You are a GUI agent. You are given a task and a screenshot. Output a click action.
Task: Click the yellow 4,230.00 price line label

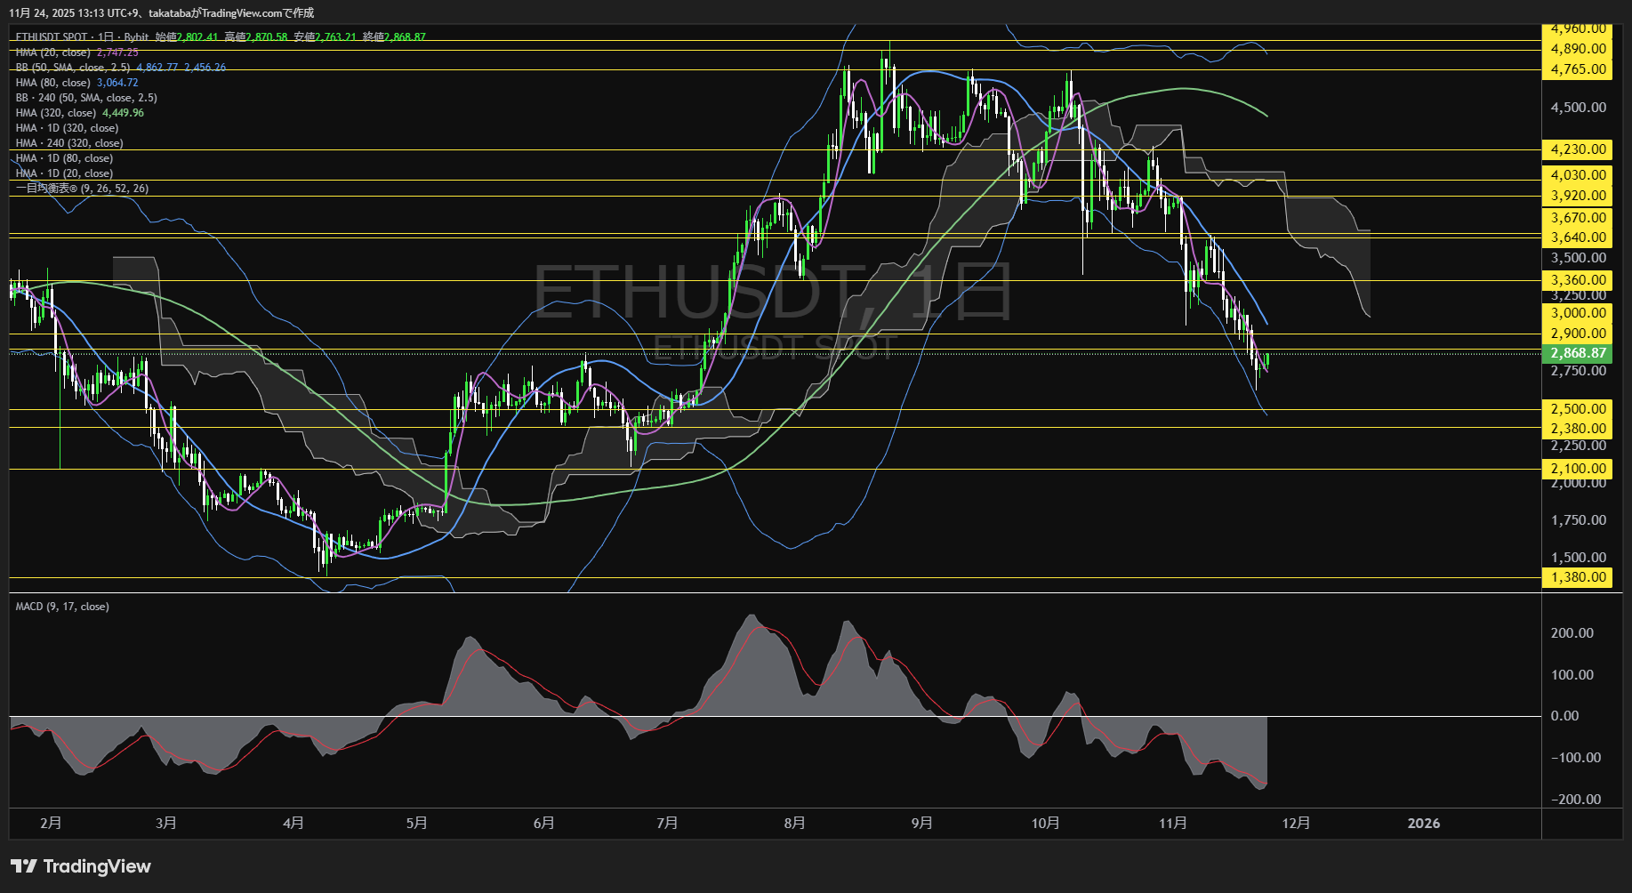(x=1577, y=149)
